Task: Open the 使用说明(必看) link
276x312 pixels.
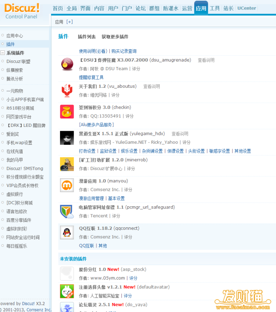Action: click(93, 51)
